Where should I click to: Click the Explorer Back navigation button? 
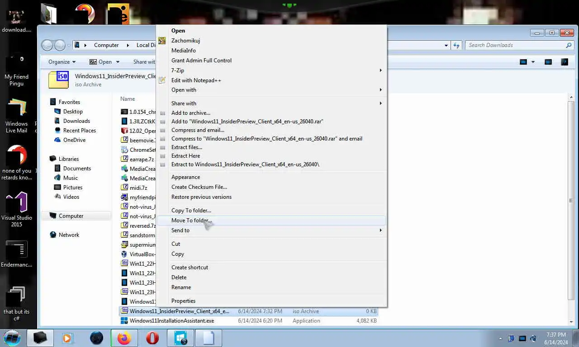coord(47,45)
